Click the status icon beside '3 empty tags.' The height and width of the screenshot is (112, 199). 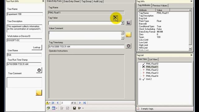(138, 109)
